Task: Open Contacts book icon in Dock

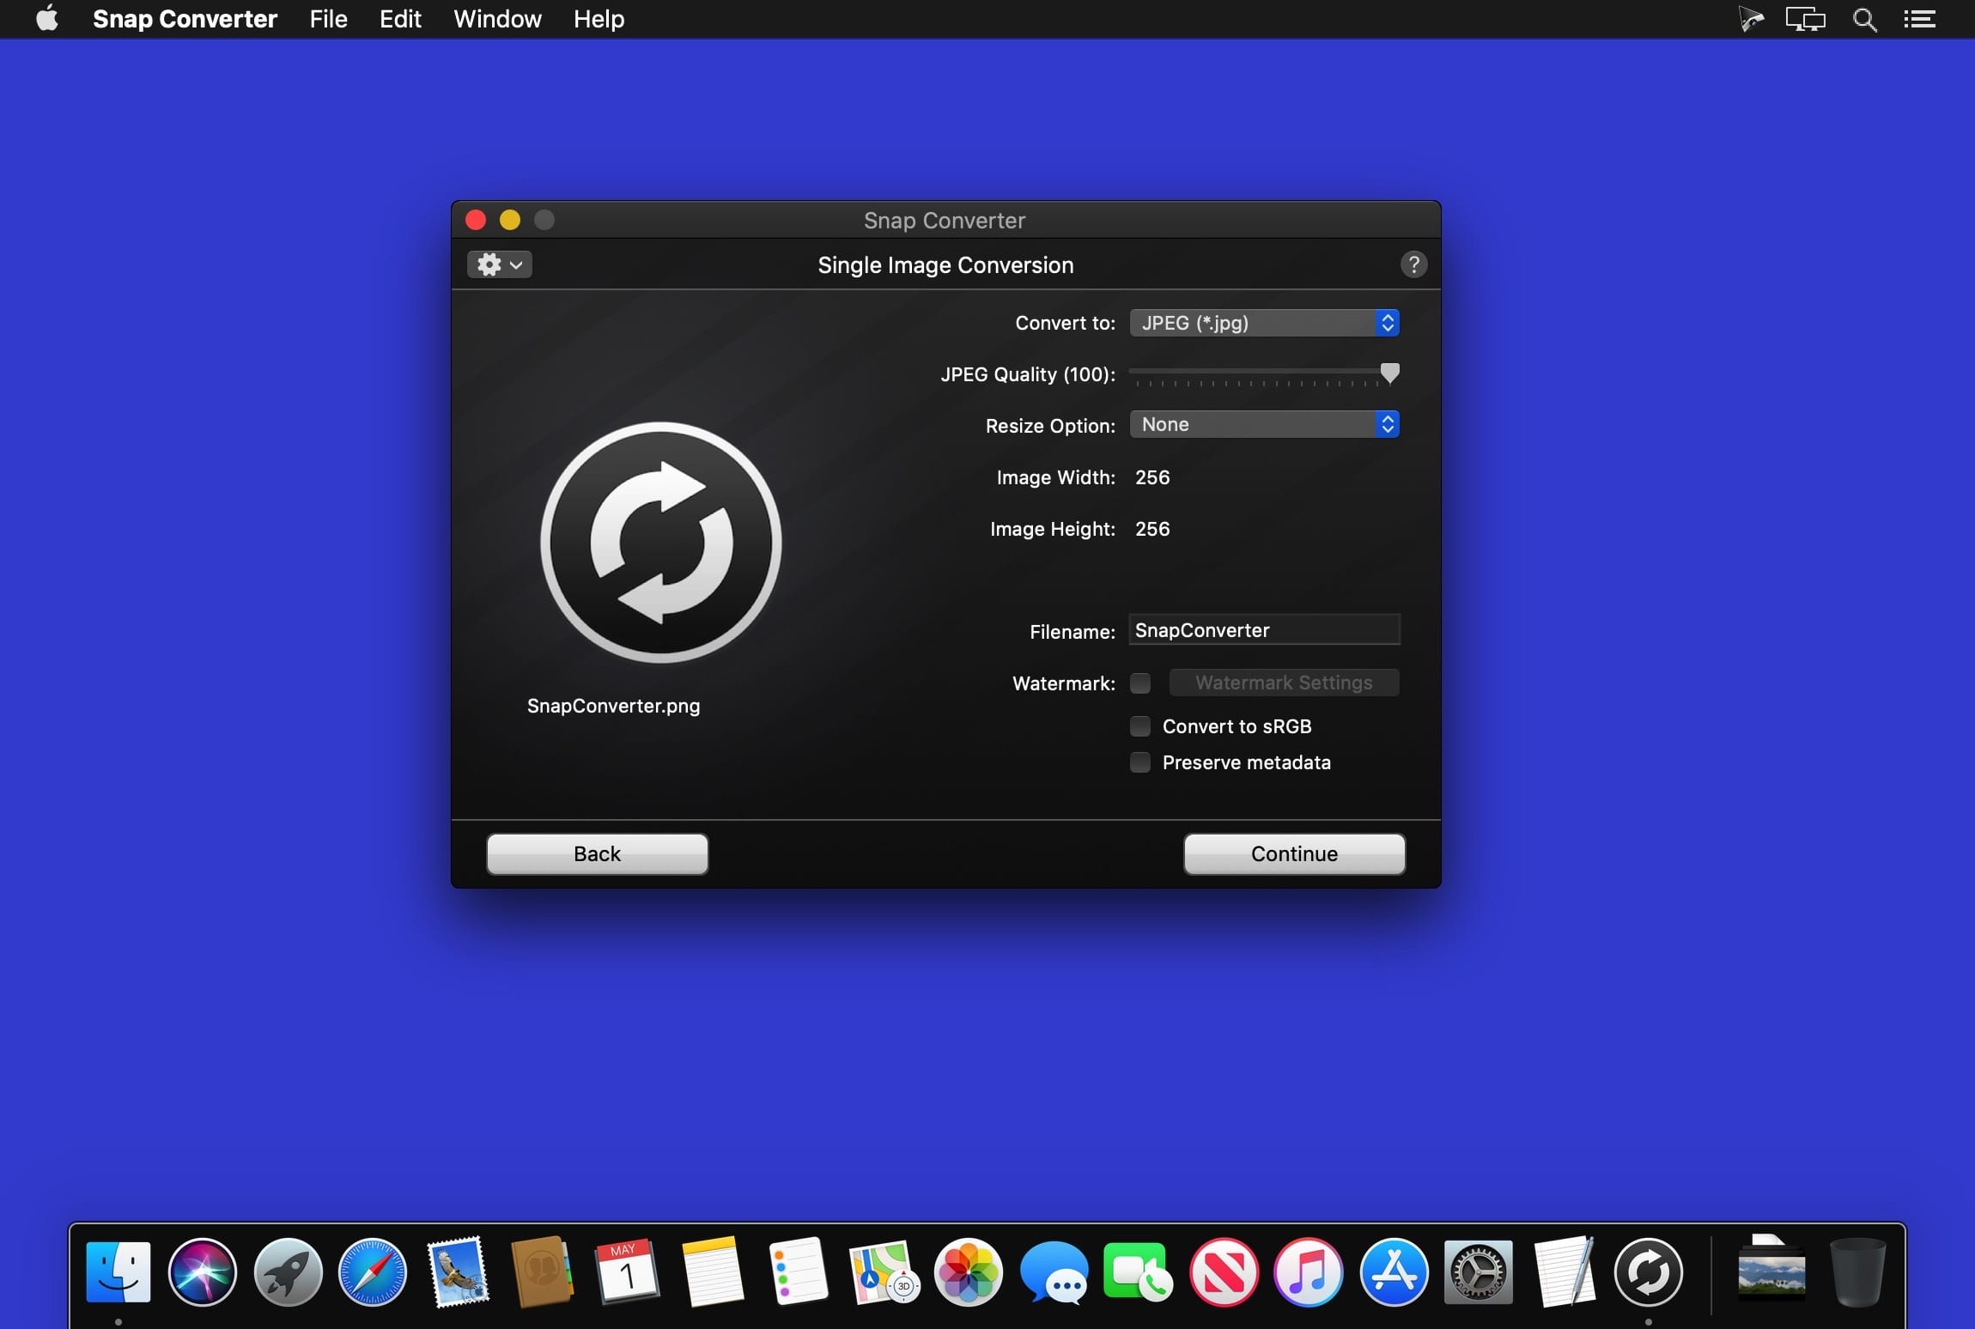Action: (x=542, y=1272)
